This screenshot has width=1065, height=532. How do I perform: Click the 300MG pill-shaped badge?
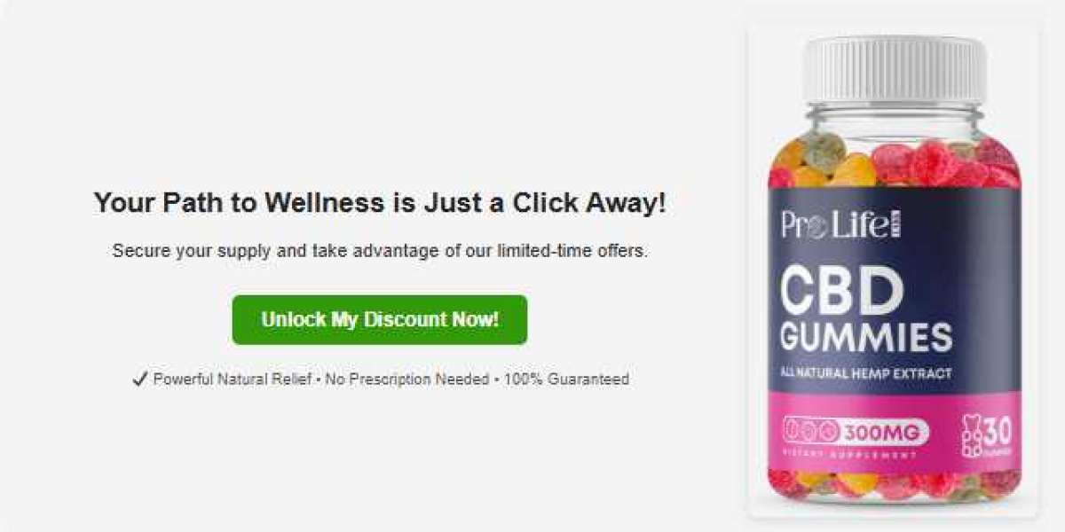[856, 432]
